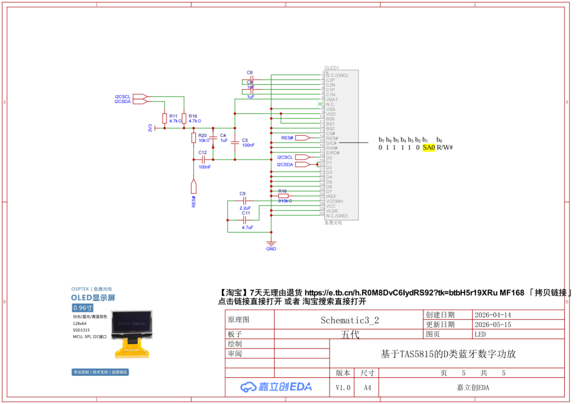Select I2CSDA net port feeding R19
Viewport: 577px width, 404px height.
(140, 101)
